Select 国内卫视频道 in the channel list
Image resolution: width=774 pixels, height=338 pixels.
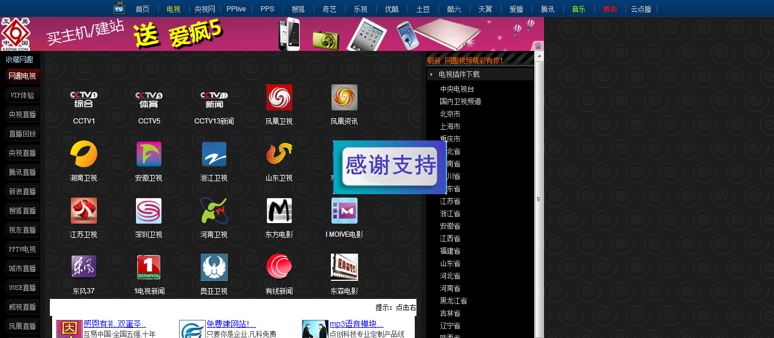pos(461,101)
